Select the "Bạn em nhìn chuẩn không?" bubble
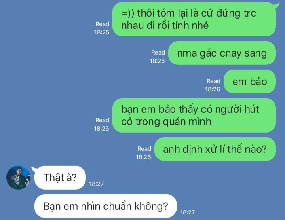The height and width of the screenshot is (220, 285). [106, 206]
